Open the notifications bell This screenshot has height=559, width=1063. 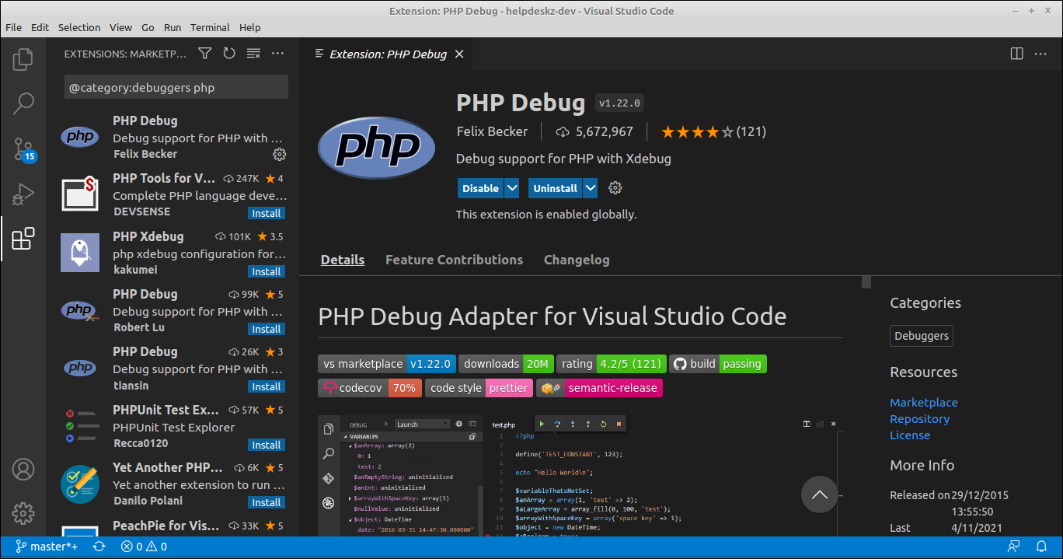tap(1042, 547)
